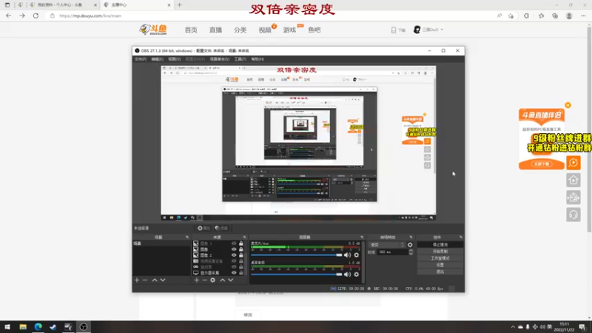Expand user account dropdown on Douyu header

442,30
